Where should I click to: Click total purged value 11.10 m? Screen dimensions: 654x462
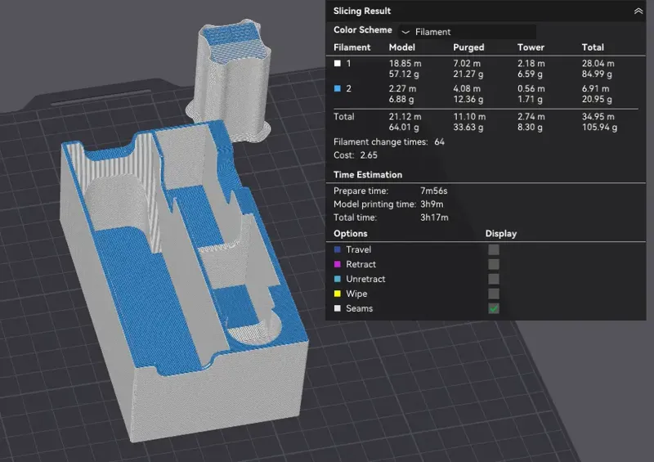469,116
